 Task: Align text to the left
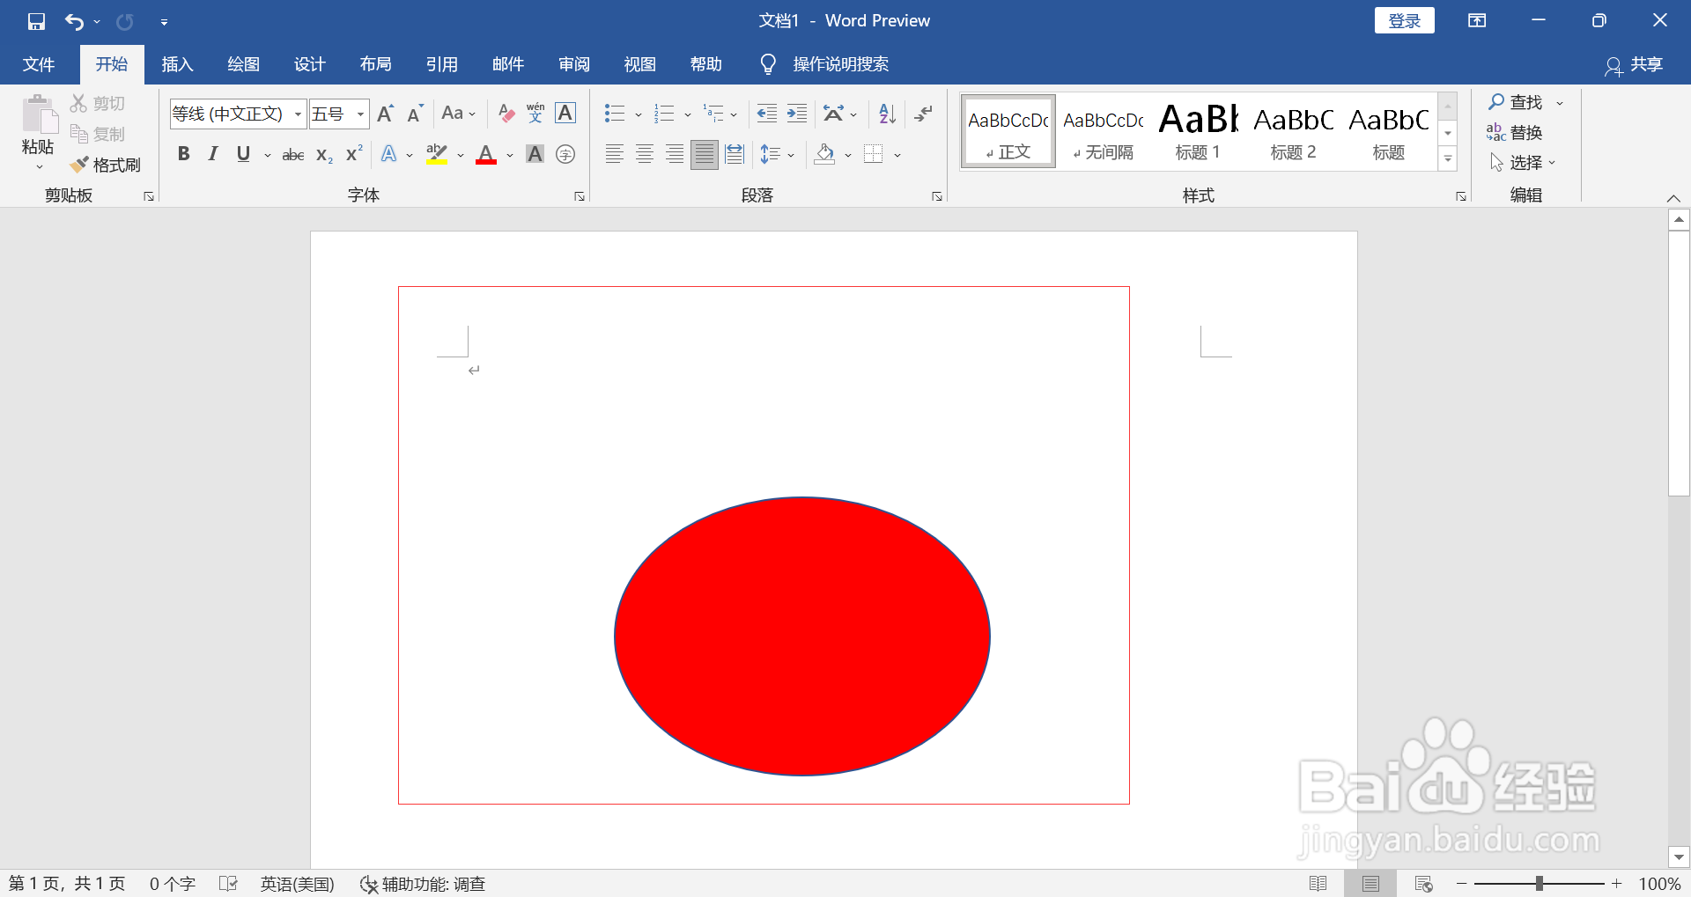[x=615, y=155]
